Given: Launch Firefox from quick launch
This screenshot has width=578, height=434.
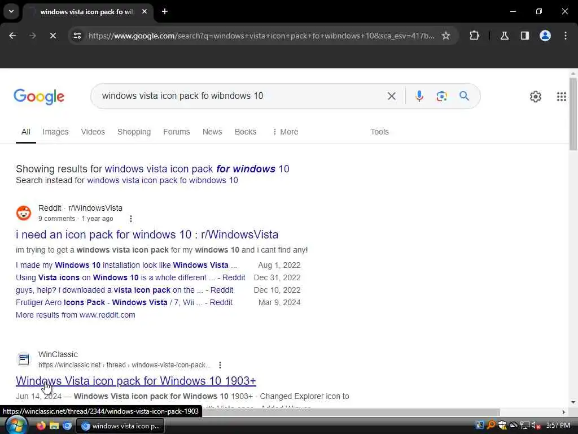Looking at the screenshot, I should (41, 426).
